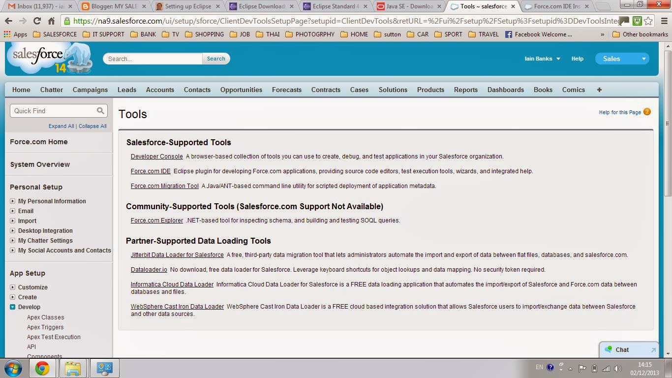Switch to the Campaigns tab
The image size is (672, 378).
pos(90,90)
